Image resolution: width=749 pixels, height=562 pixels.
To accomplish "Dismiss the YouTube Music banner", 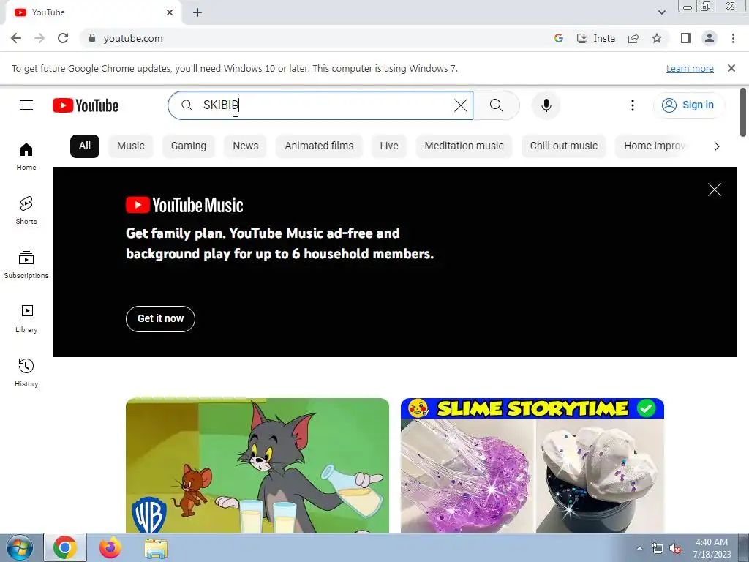I will coord(714,190).
